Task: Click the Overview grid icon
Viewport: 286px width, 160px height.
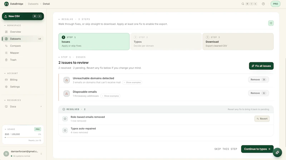Action: tap(6, 32)
